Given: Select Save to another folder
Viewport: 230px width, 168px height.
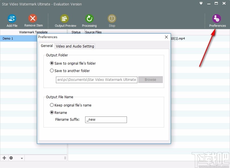Looking at the screenshot, I should click(70, 71).
